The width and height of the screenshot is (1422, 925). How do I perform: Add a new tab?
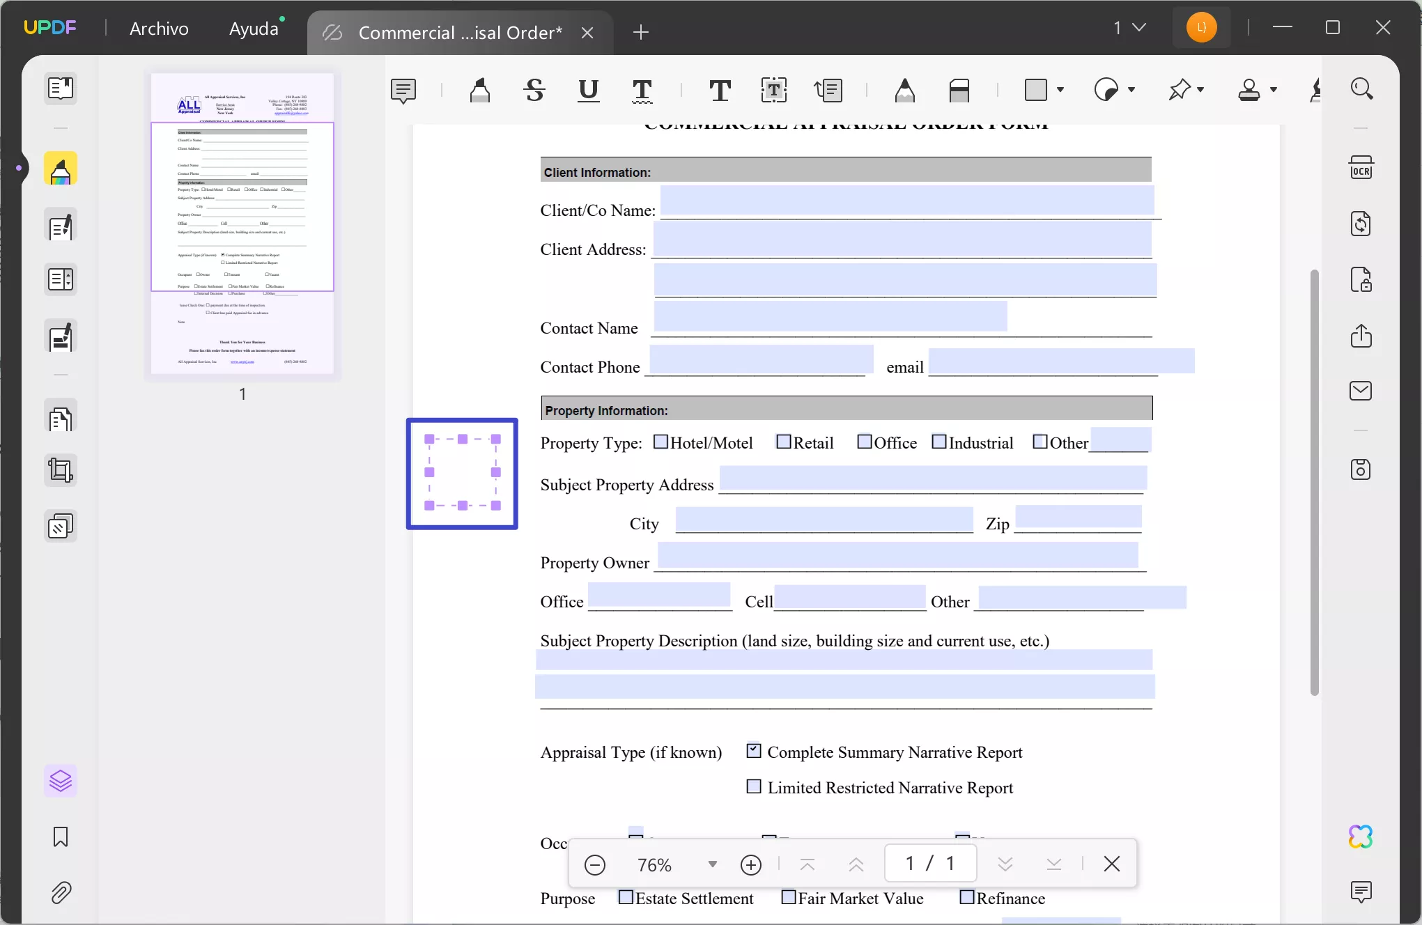pyautogui.click(x=641, y=32)
